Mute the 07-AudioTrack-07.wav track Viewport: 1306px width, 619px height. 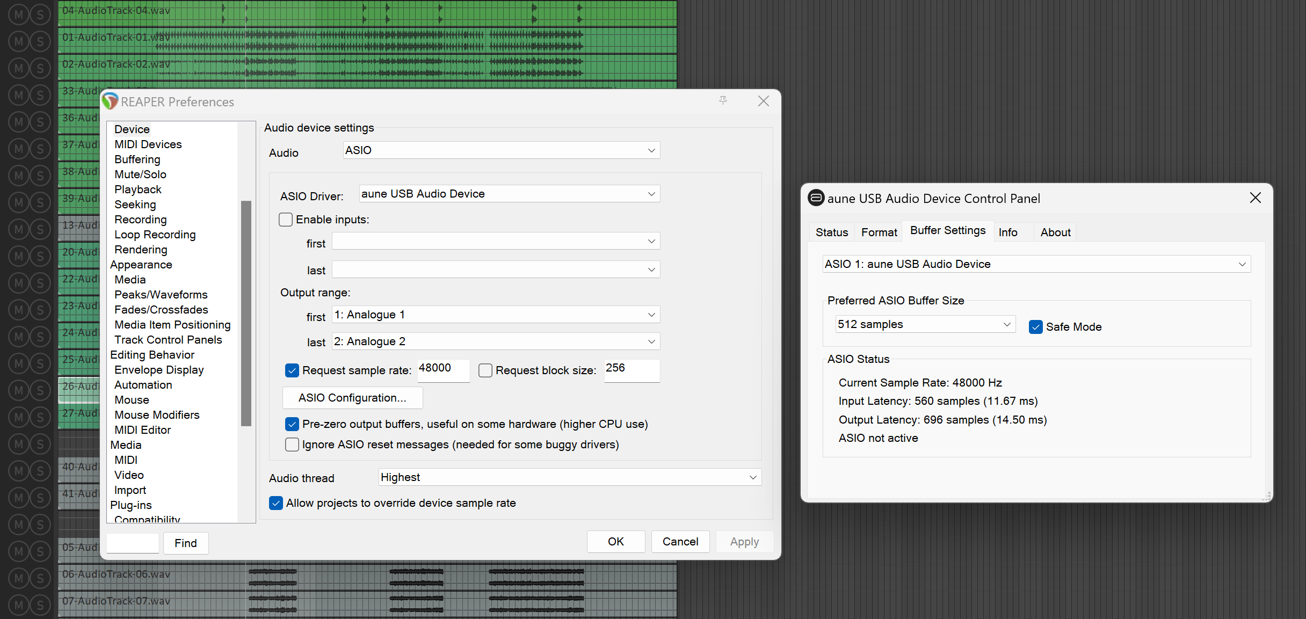click(x=19, y=605)
